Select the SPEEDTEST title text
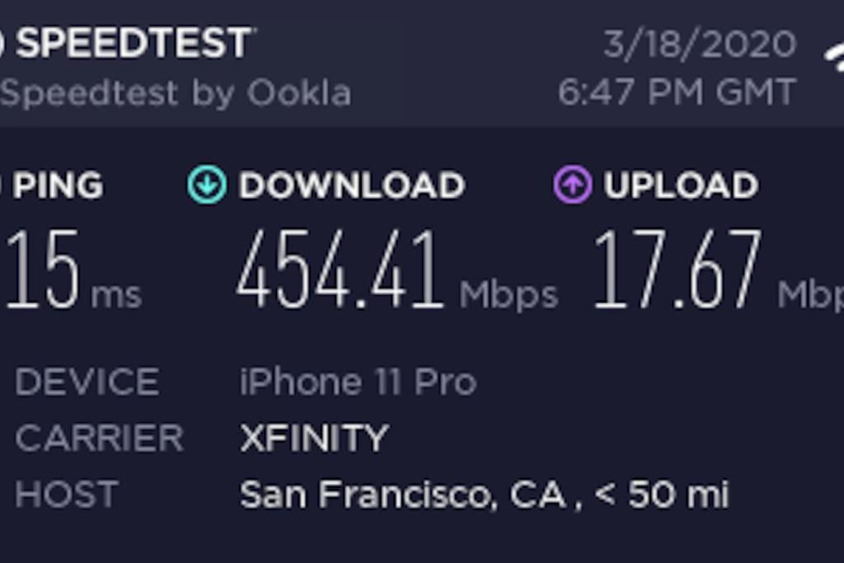The height and width of the screenshot is (563, 844). (134, 43)
